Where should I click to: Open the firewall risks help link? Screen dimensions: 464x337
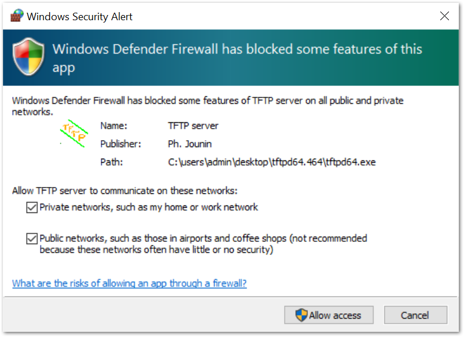(130, 283)
